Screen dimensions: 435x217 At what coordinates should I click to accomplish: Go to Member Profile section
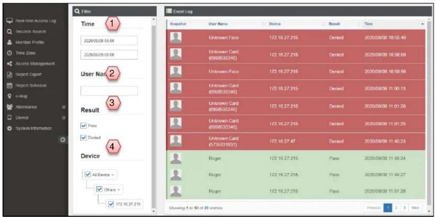29,42
